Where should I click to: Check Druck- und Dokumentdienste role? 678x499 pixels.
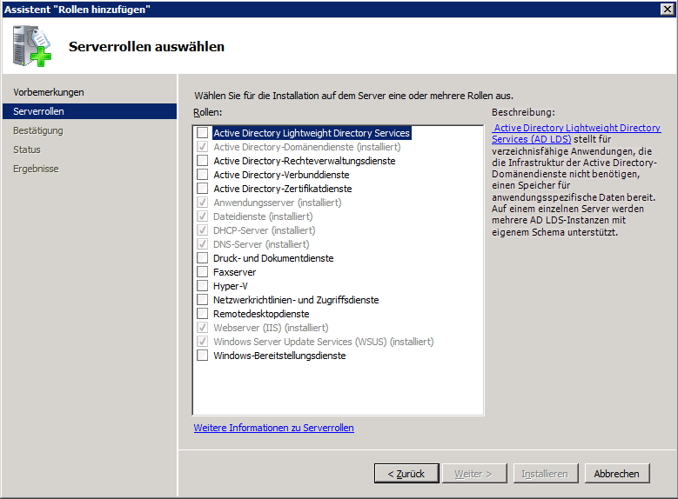click(203, 258)
